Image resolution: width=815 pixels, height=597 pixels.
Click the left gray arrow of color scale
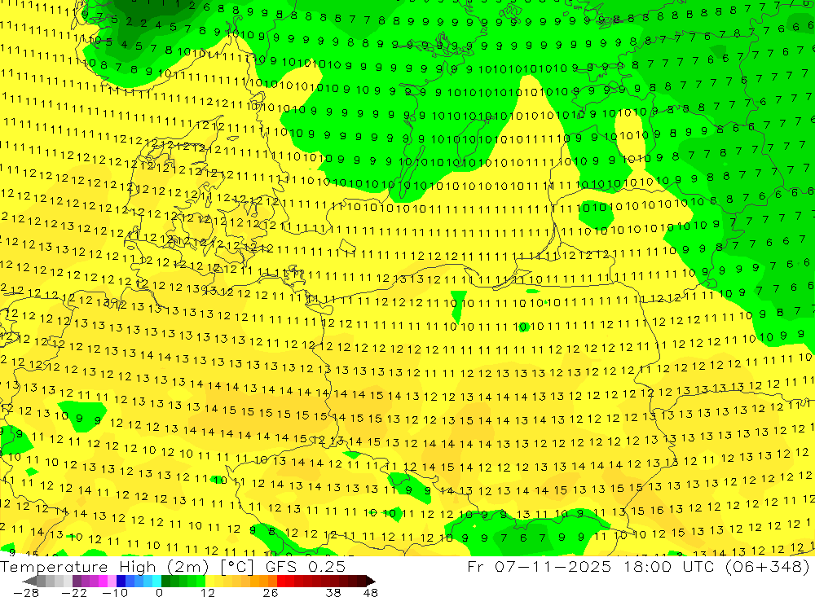[29, 581]
